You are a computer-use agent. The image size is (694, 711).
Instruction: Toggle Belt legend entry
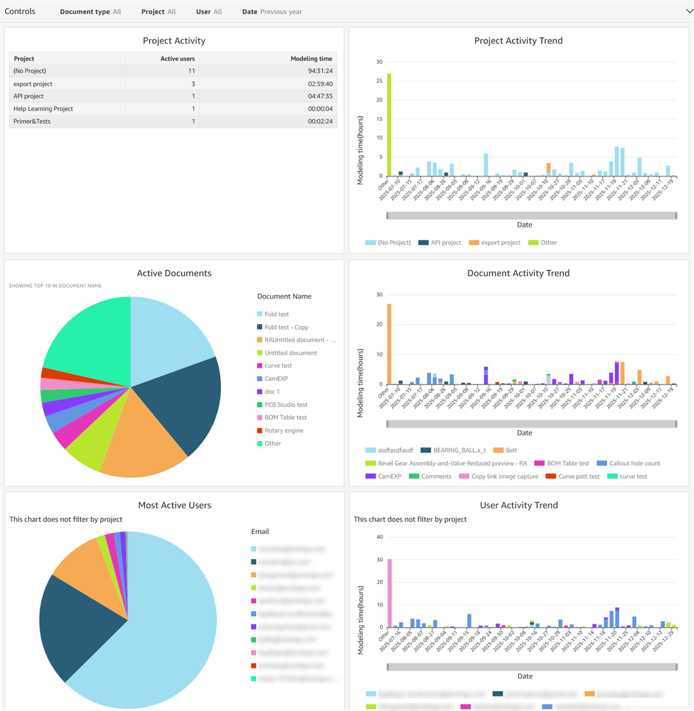505,450
